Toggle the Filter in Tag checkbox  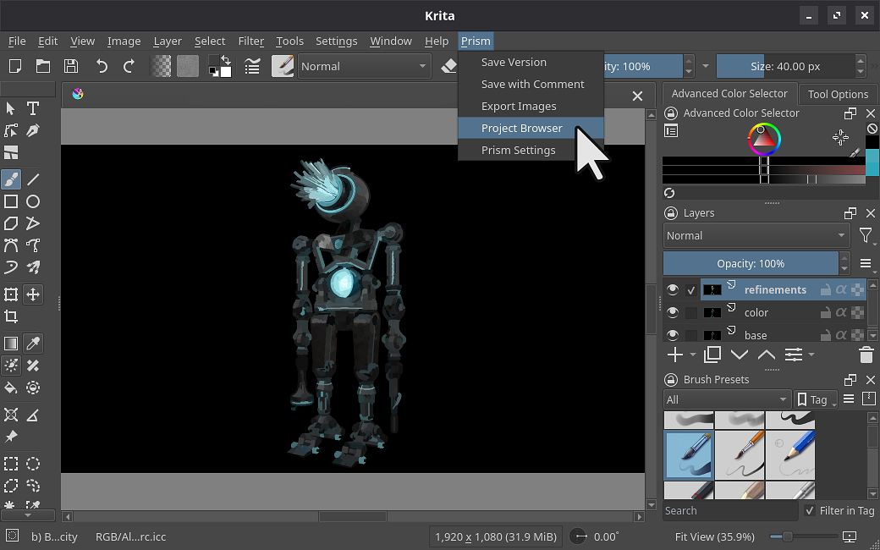click(x=809, y=511)
